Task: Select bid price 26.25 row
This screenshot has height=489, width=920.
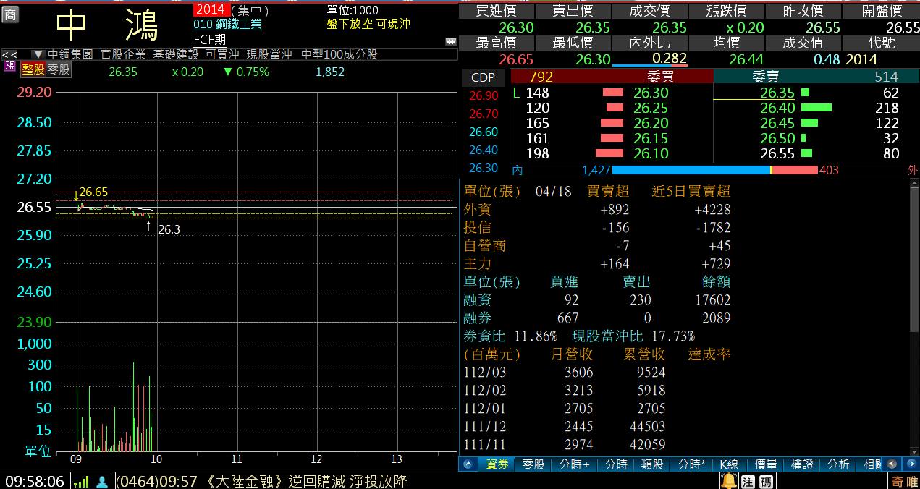Action: click(x=612, y=108)
